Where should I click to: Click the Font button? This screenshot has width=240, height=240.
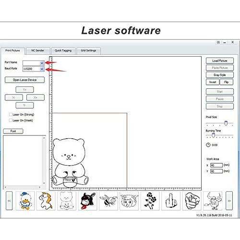tap(13, 131)
